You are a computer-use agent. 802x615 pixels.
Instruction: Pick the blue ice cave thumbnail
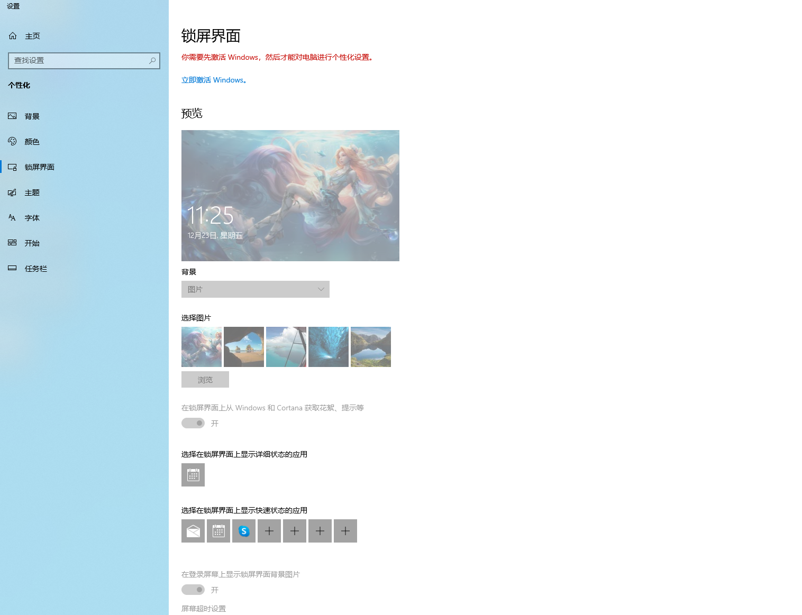point(329,347)
